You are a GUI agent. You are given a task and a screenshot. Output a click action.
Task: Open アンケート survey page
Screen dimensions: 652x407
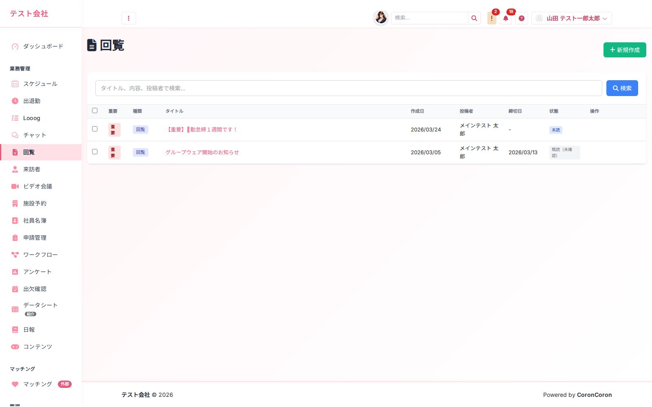click(x=41, y=272)
